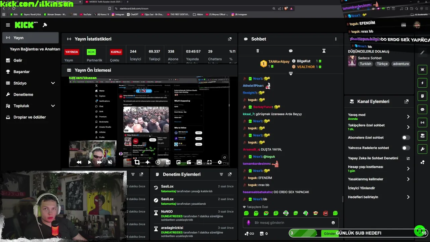Rewind the stream preview
Screen dimensions: 430x242
click(x=79, y=162)
